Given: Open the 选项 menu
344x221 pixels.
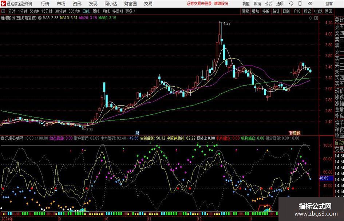Looking at the screenshot, I should [280, 4].
